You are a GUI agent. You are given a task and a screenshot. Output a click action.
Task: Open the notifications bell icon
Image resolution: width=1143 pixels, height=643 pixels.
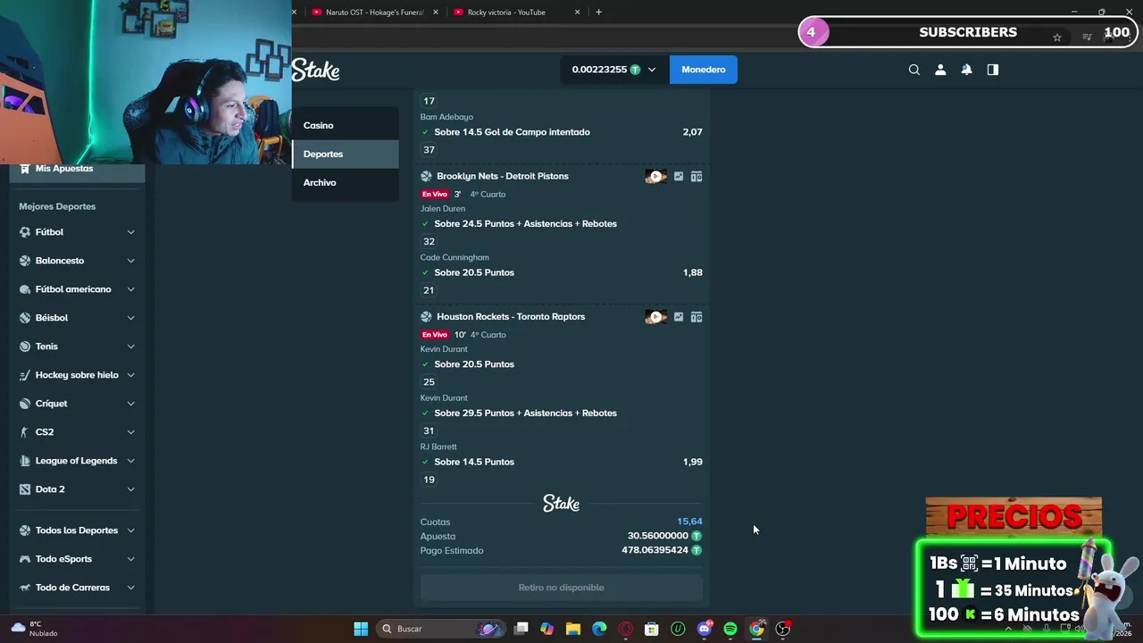tap(966, 70)
